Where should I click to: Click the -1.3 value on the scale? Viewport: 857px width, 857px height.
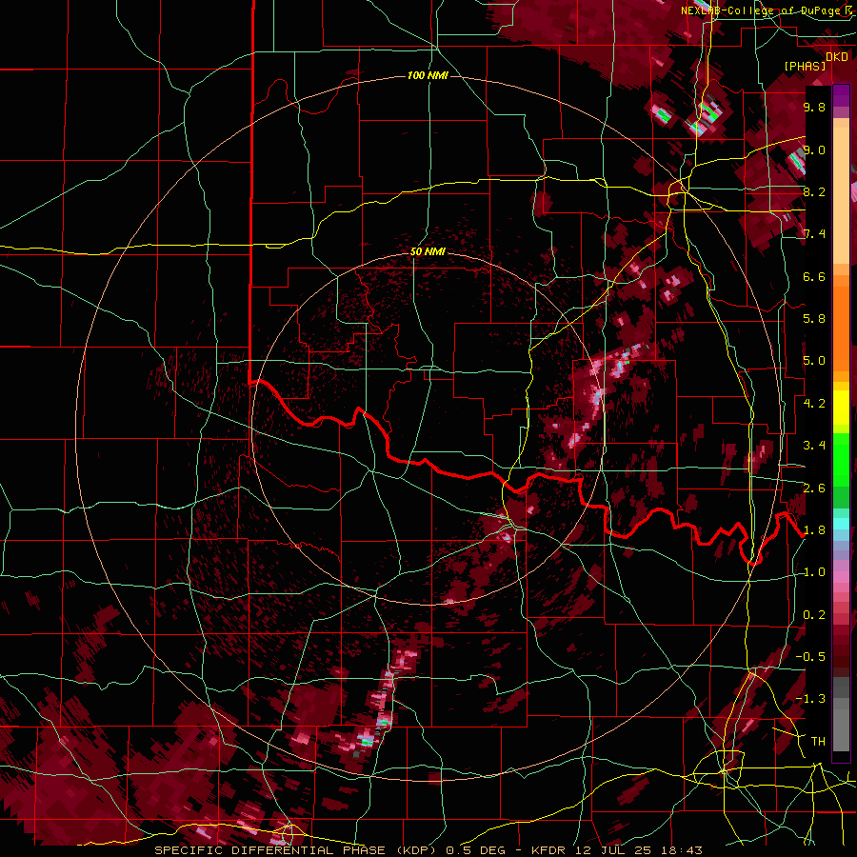[810, 699]
